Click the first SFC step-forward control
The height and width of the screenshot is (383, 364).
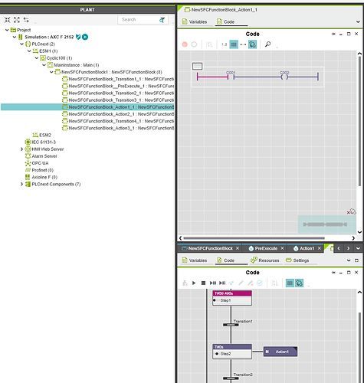[213, 283]
